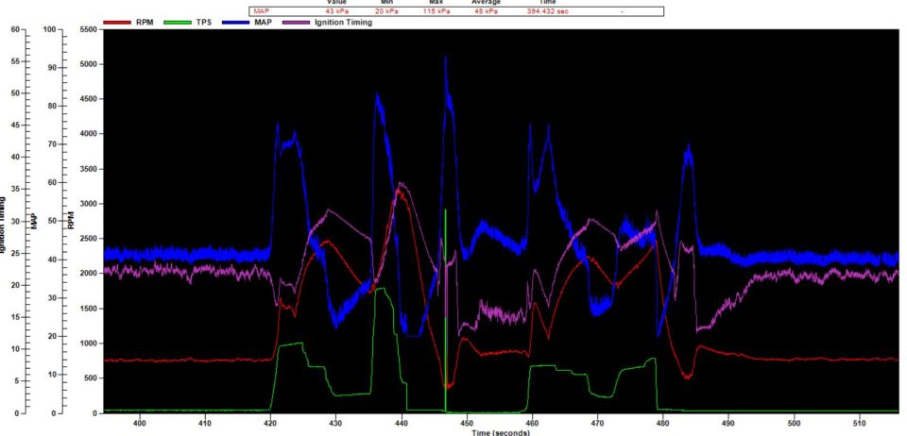Click the vertical MAP axis title
Screen dimensions: 907x436
pyautogui.click(x=34, y=223)
